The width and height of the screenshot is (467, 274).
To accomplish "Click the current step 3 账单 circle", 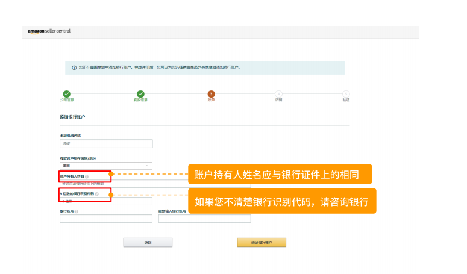I will pyautogui.click(x=211, y=94).
